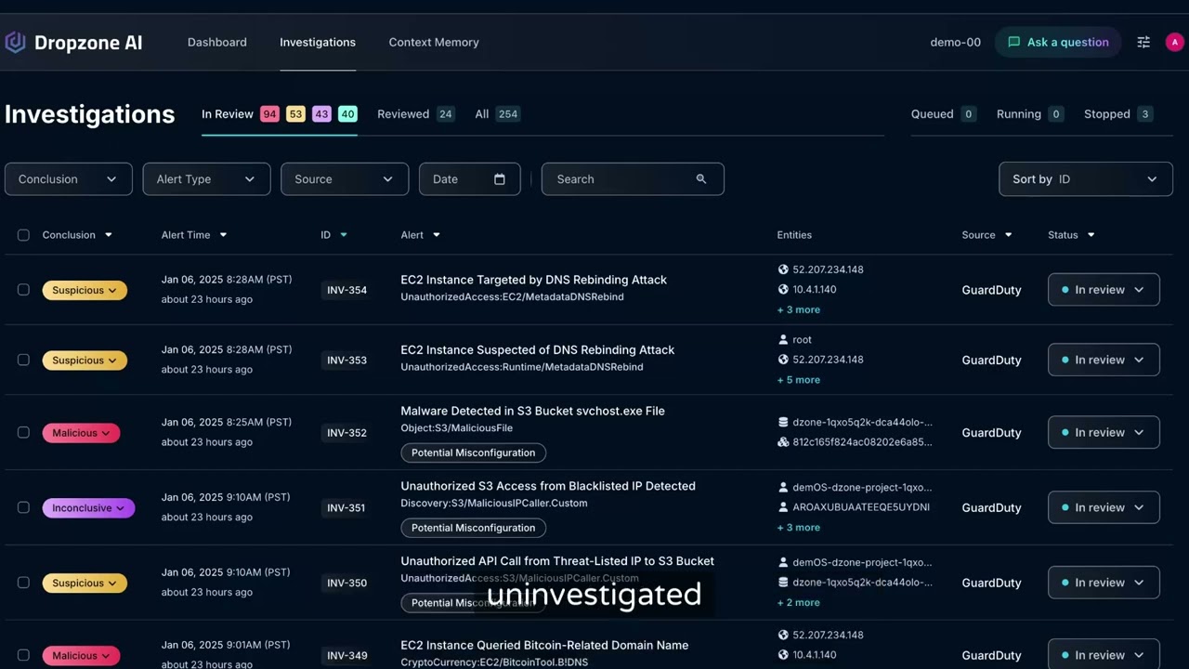Open In review status dropdown for INV-352

coord(1104,432)
